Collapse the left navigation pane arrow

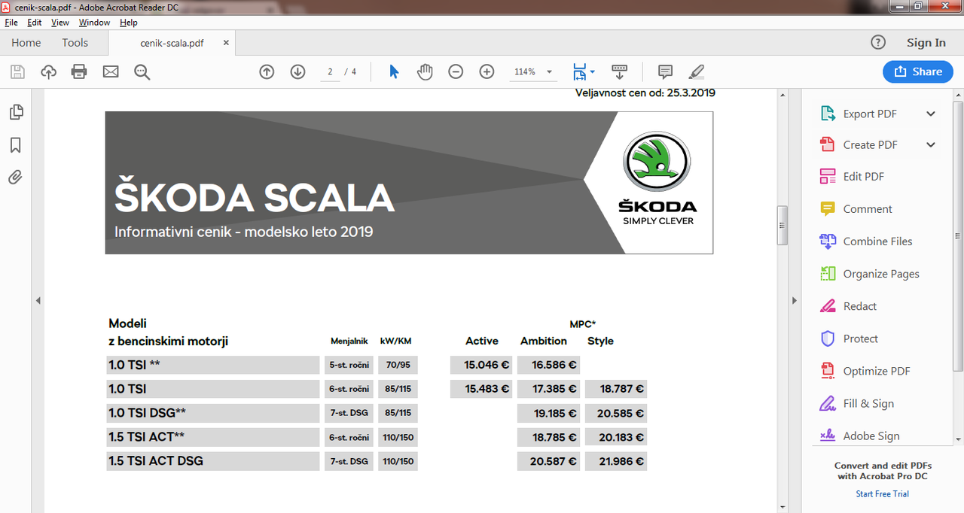click(38, 301)
